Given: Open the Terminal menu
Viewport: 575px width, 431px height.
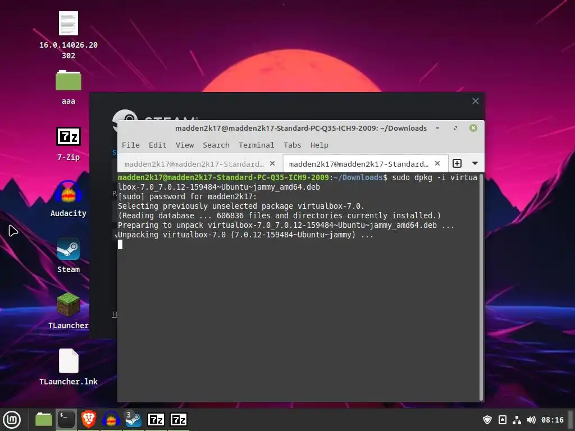Looking at the screenshot, I should coord(256,145).
